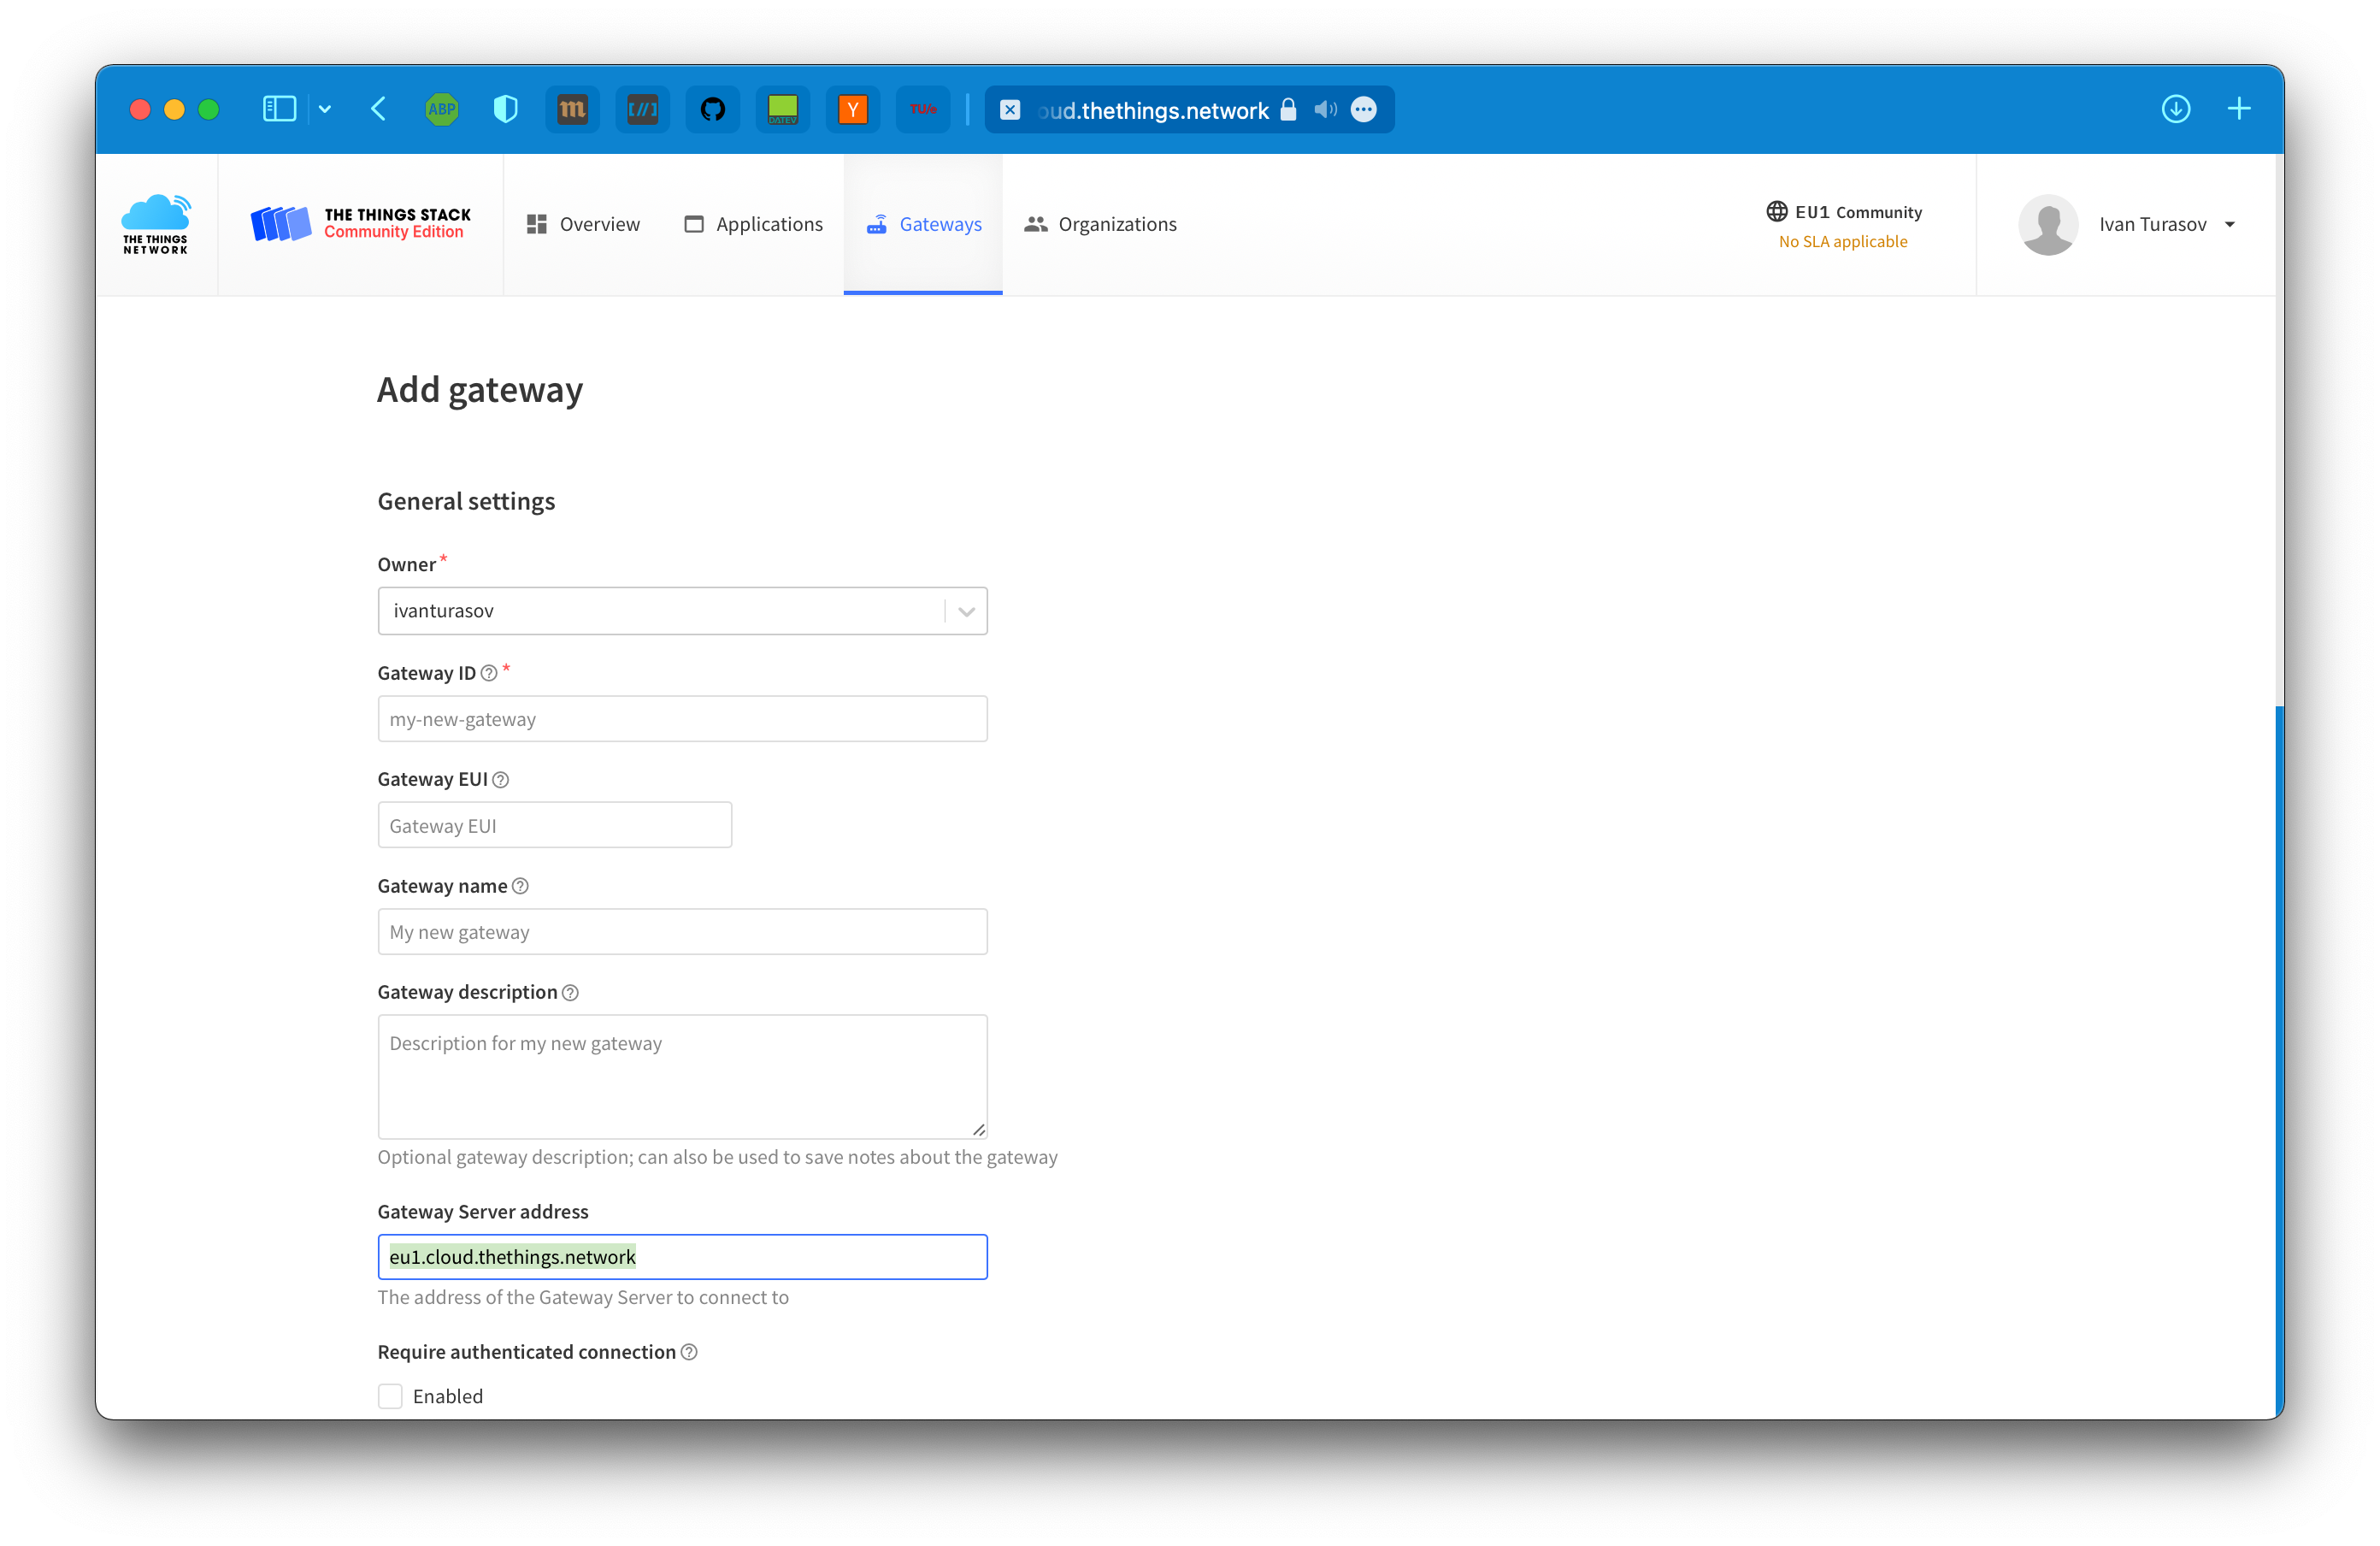Click the 'General settings' heading
The height and width of the screenshot is (1546, 2380).
coord(466,501)
